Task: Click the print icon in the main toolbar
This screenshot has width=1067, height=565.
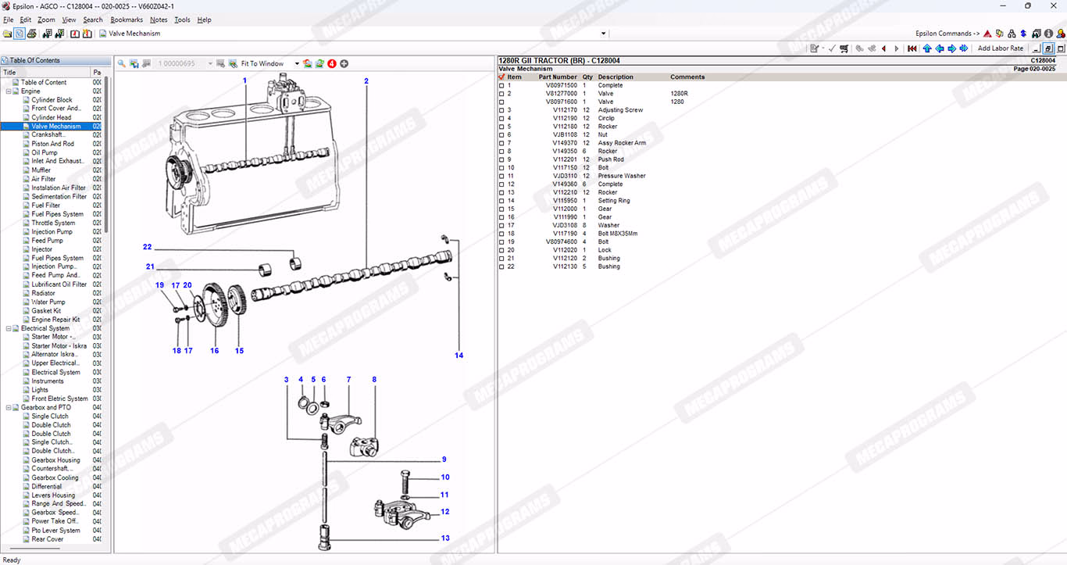Action: coord(32,34)
